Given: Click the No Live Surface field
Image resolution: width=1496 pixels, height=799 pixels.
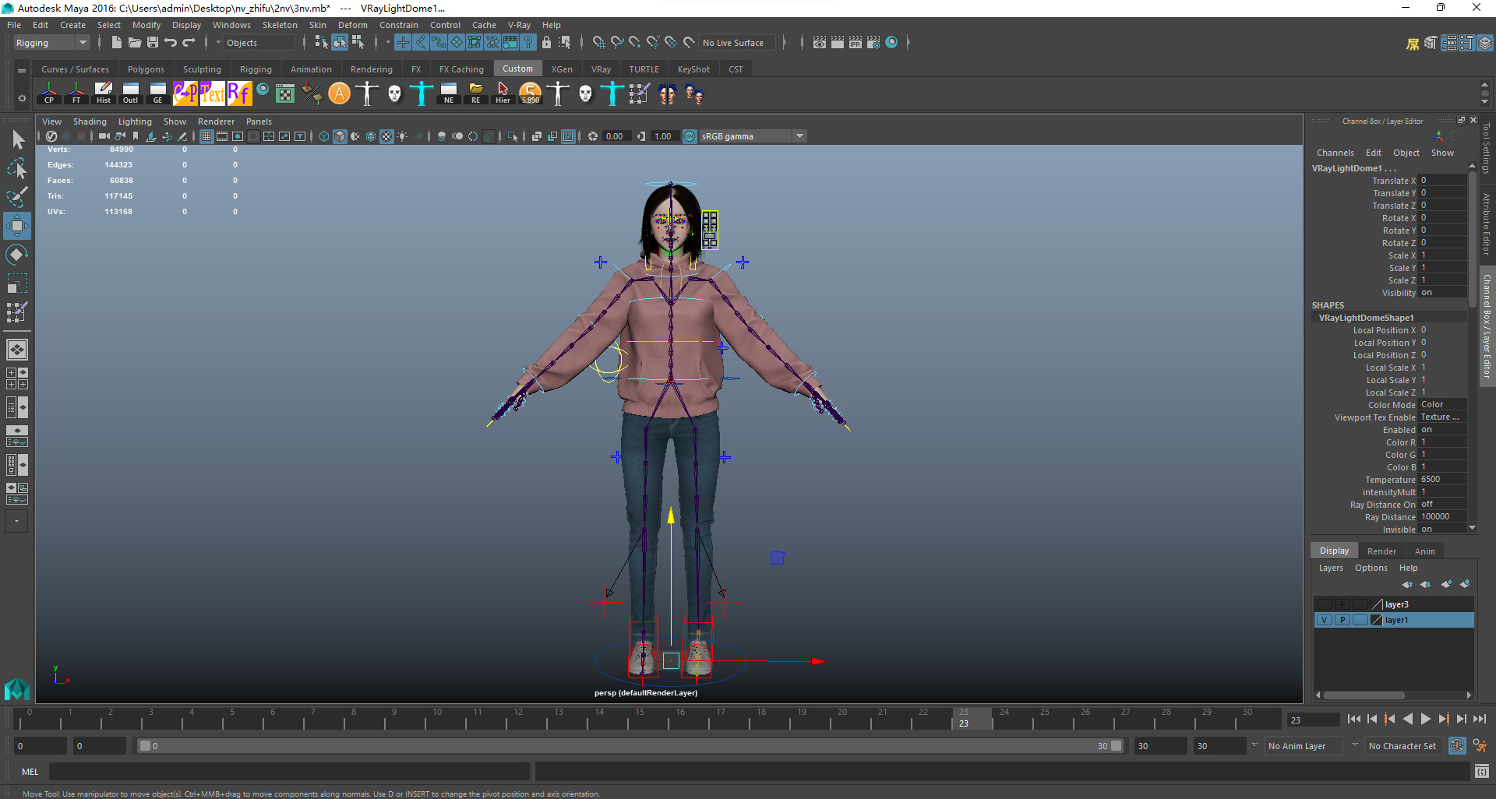Looking at the screenshot, I should (736, 43).
